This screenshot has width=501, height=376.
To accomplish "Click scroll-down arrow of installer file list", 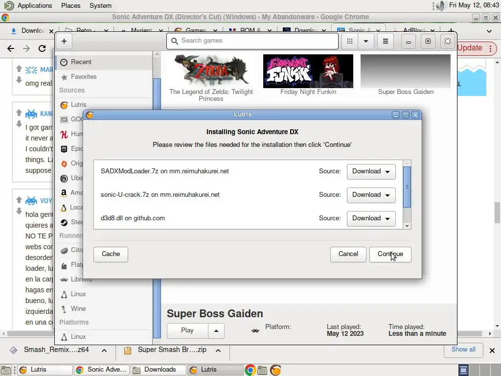I will 407,226.
